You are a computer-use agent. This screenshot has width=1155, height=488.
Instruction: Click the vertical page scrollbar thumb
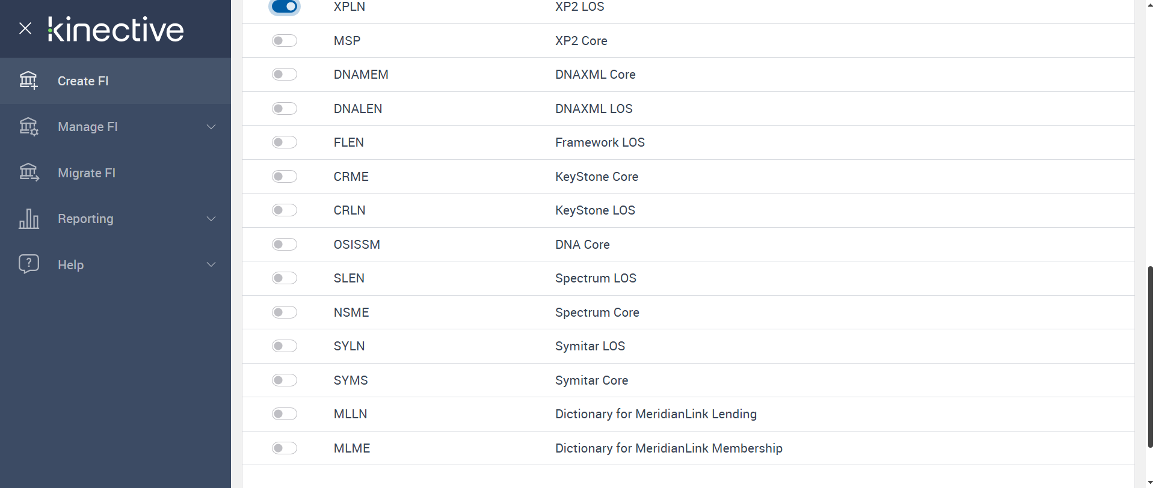[1150, 356]
